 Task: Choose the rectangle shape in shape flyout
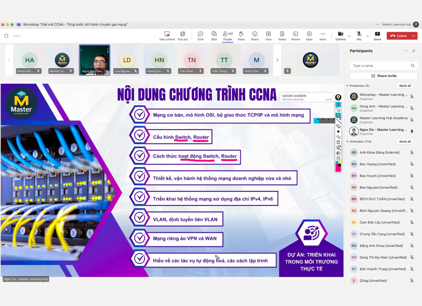[x=327, y=121]
